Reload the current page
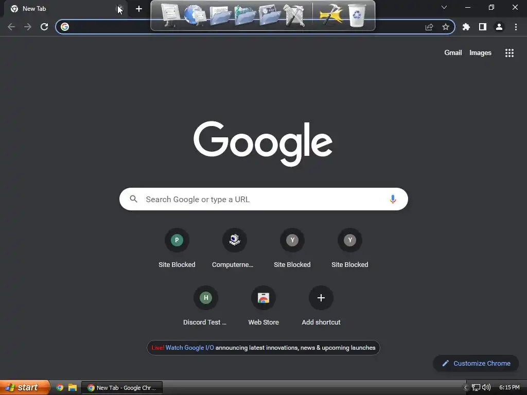 coord(44,27)
